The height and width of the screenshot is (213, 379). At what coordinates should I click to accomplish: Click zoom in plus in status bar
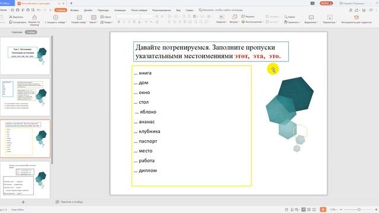click(376, 209)
